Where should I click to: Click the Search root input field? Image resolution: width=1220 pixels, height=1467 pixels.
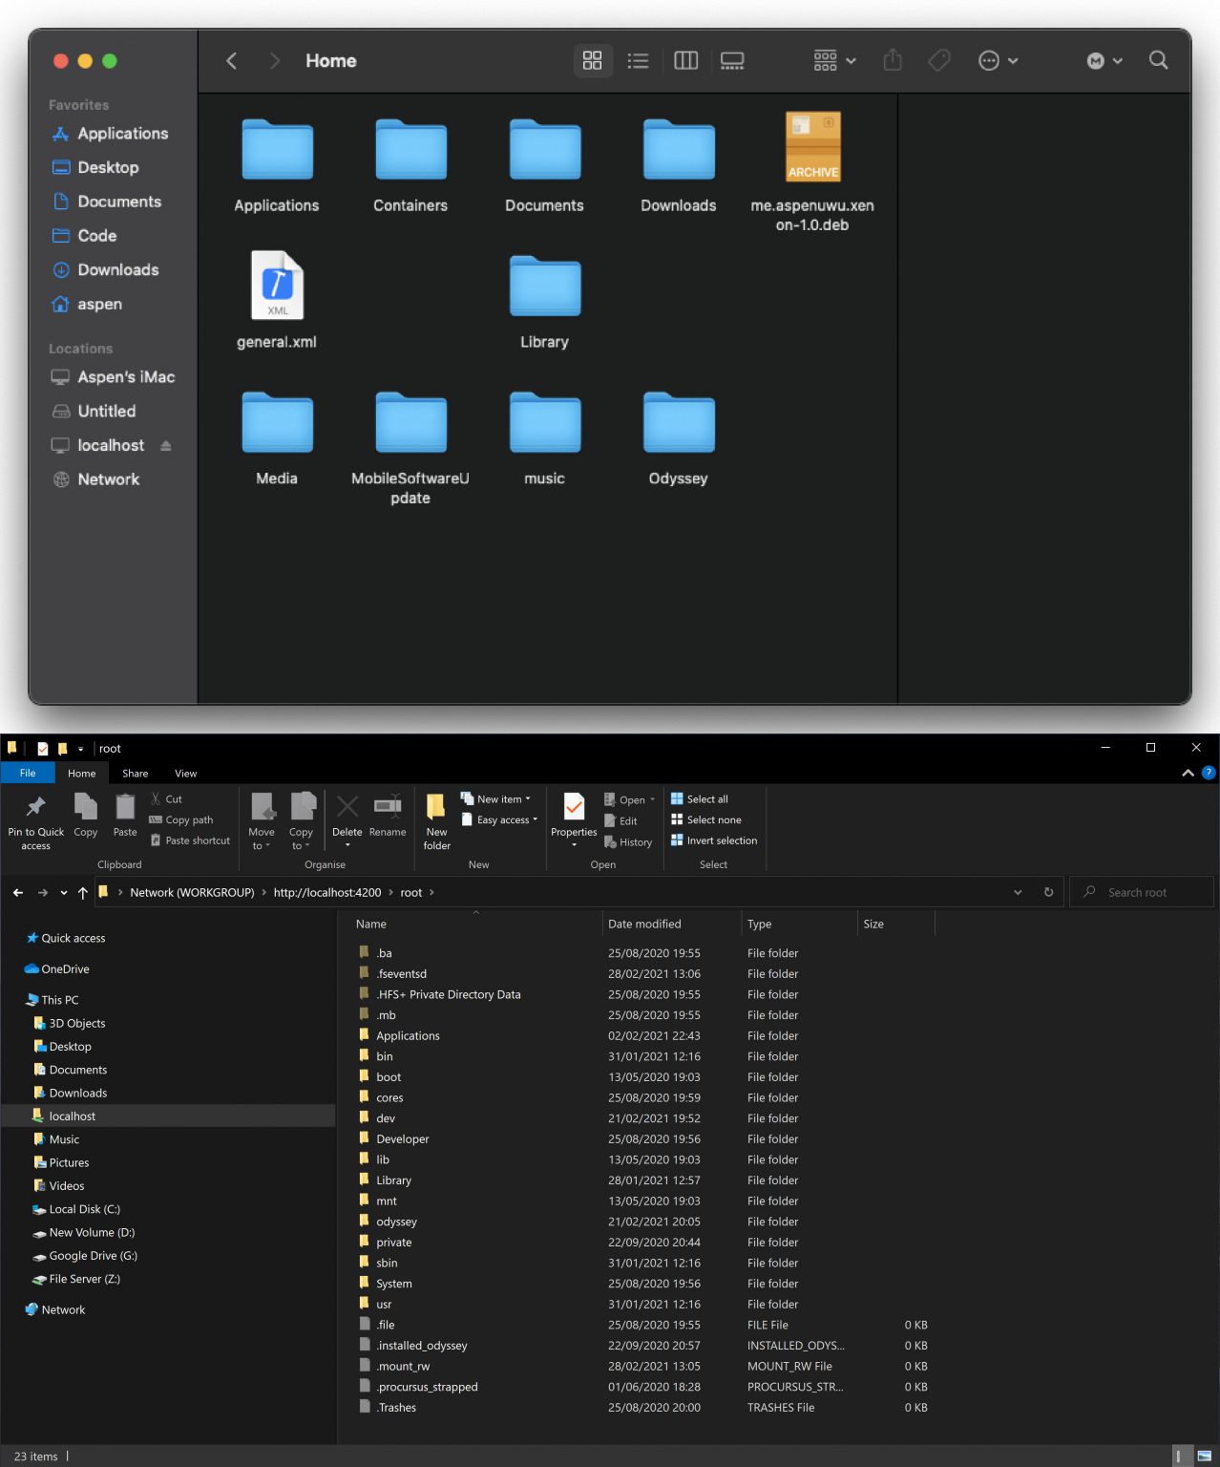click(1146, 893)
